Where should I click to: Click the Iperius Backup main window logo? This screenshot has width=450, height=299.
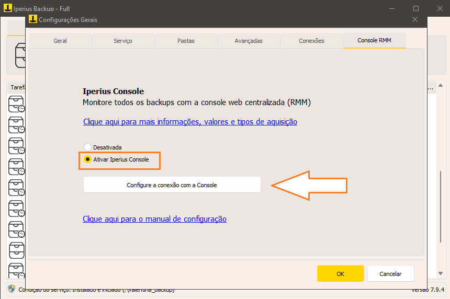[x=8, y=8]
